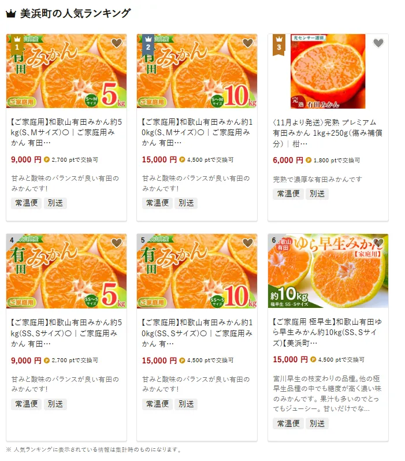The width and height of the screenshot is (405, 461).
Task: Open title link for 約5kg(S、Mサイズ) mikan
Action: 66,132
